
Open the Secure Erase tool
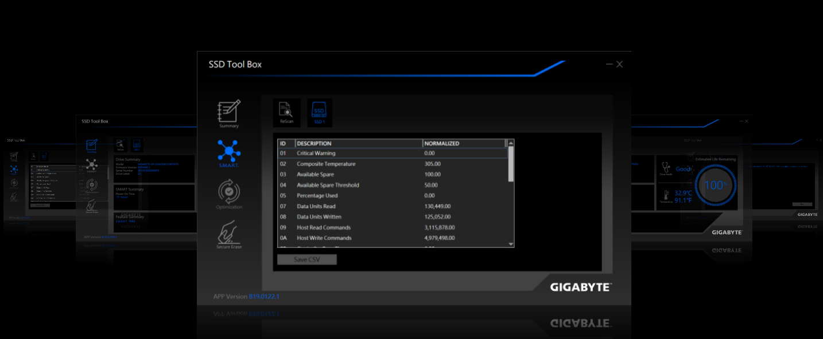pyautogui.click(x=229, y=235)
